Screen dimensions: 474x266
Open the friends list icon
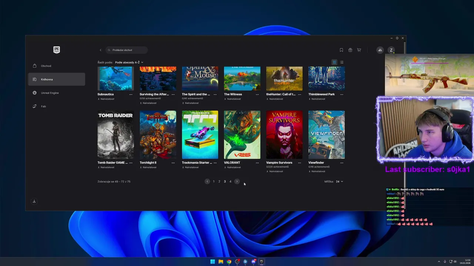pyautogui.click(x=380, y=50)
